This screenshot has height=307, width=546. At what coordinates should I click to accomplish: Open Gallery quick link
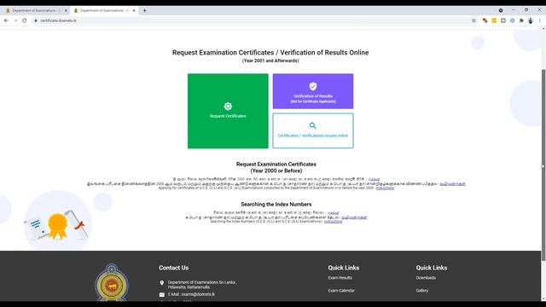pyautogui.click(x=422, y=290)
